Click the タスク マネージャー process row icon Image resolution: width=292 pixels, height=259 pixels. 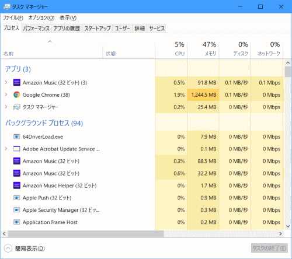(x=16, y=107)
